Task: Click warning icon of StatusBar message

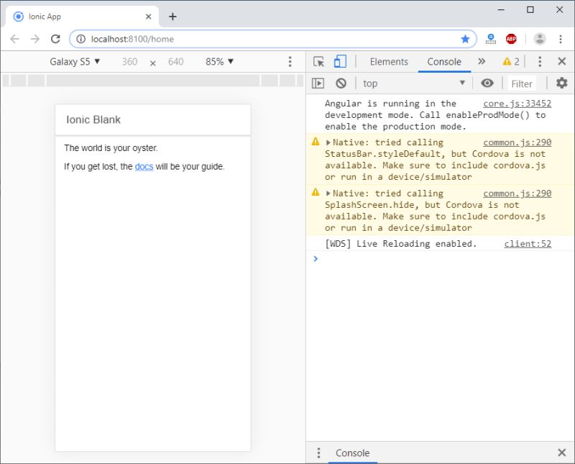Action: [x=316, y=142]
